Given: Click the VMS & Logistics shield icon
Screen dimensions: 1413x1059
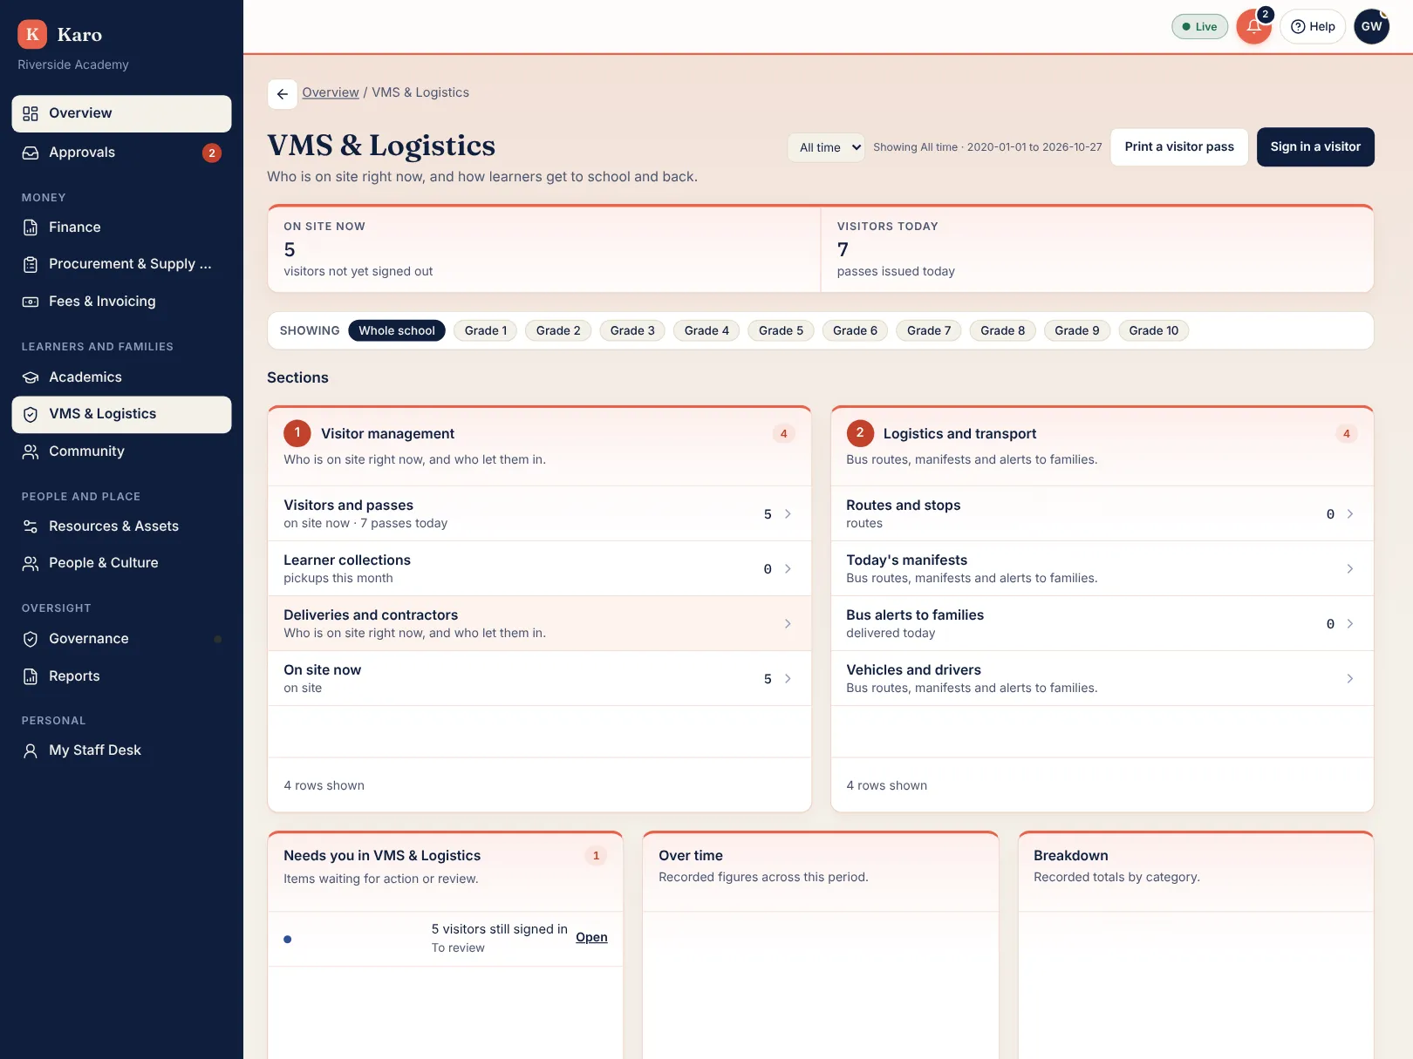Looking at the screenshot, I should click(31, 414).
